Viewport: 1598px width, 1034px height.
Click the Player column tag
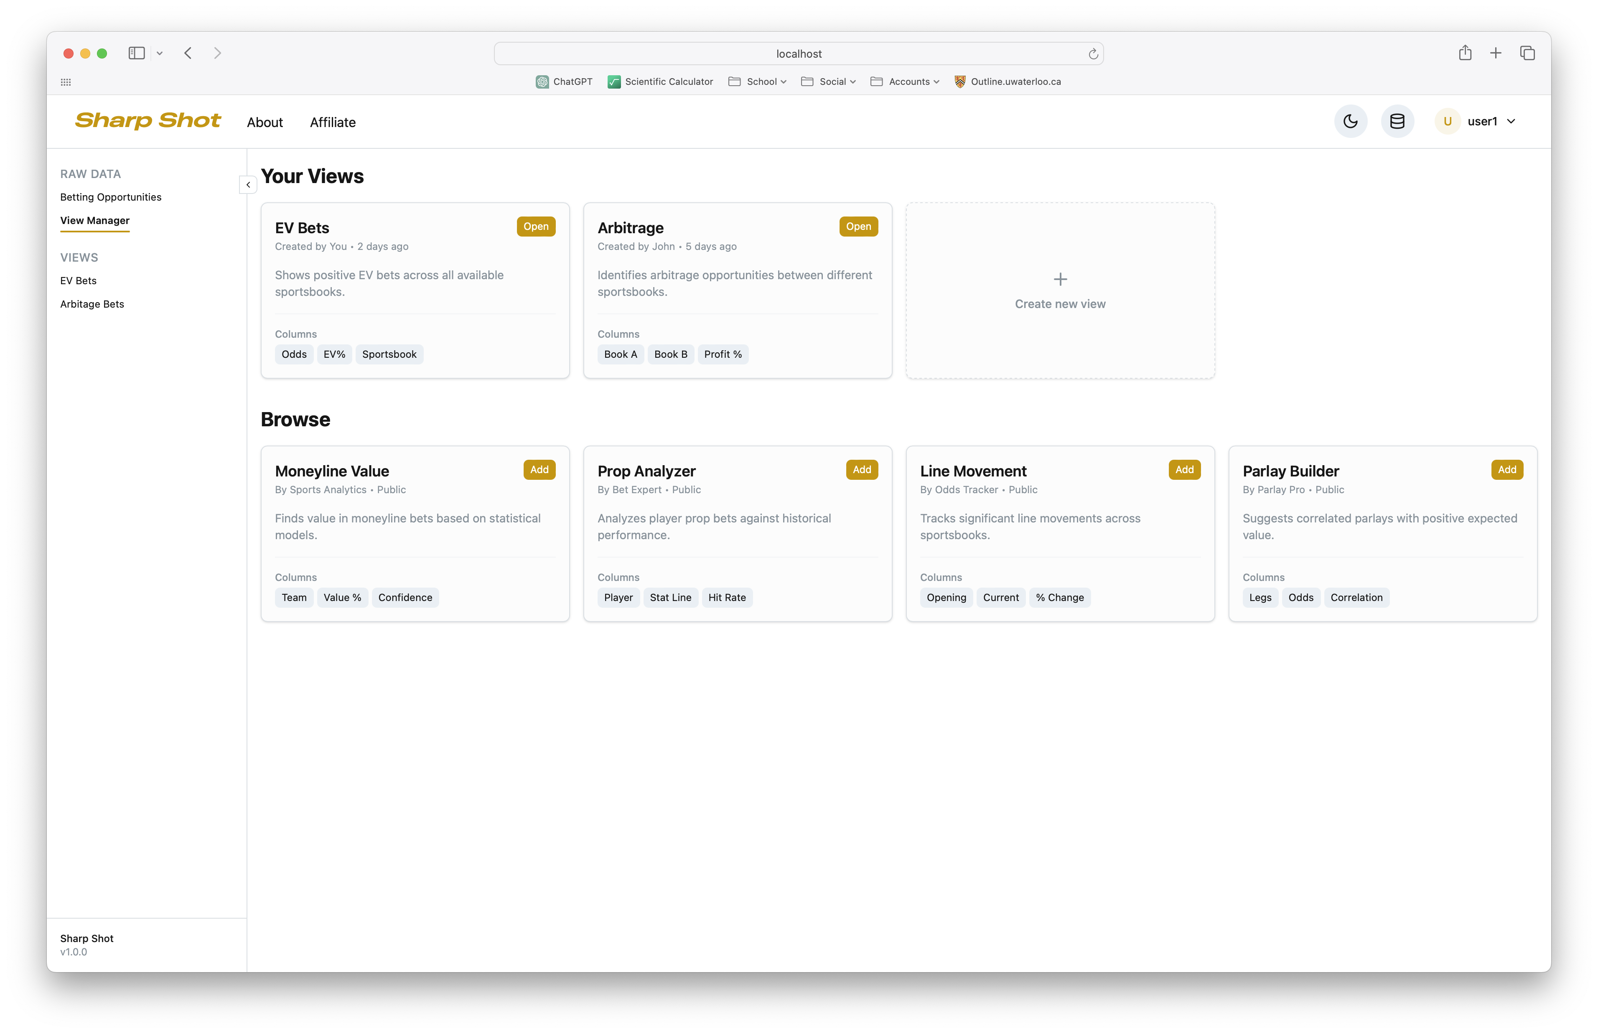pyautogui.click(x=618, y=598)
